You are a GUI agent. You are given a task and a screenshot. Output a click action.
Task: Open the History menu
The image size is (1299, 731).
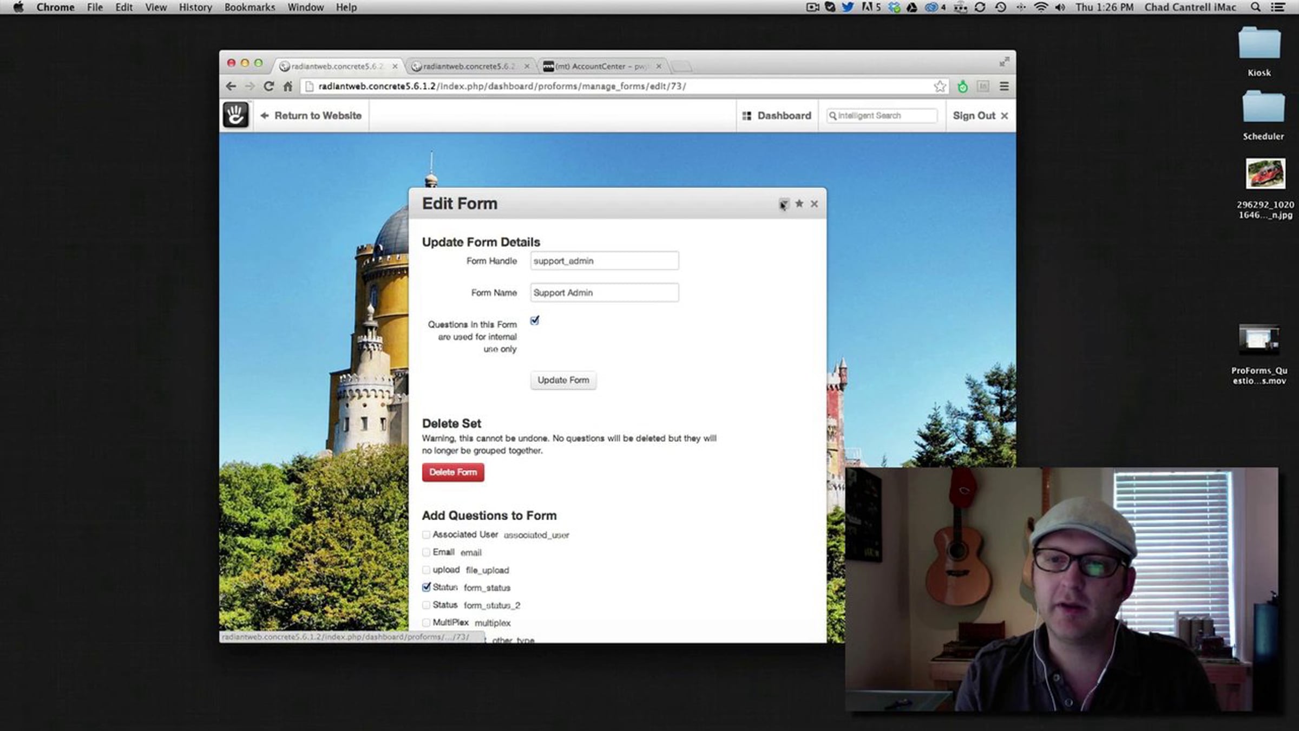tap(195, 7)
